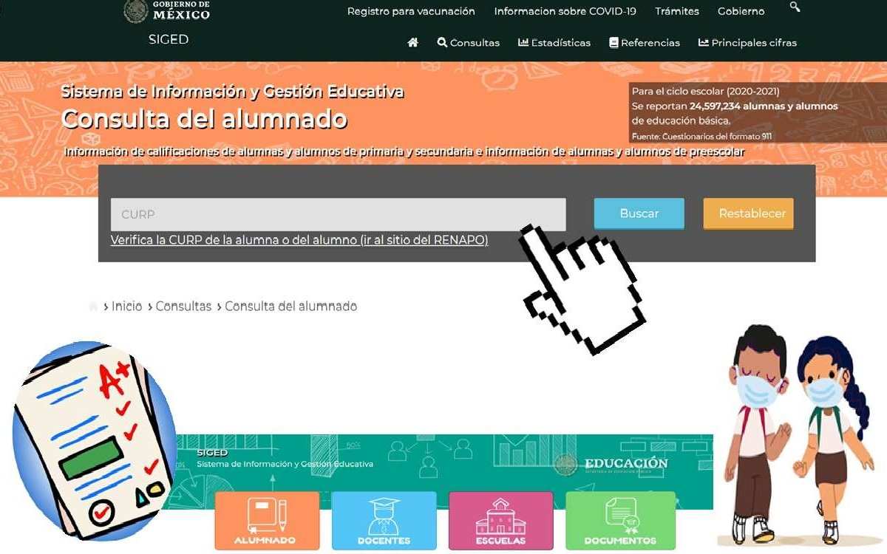This screenshot has height=554, width=887.
Task: Open search using the magnifier icon top right
Action: [x=795, y=8]
